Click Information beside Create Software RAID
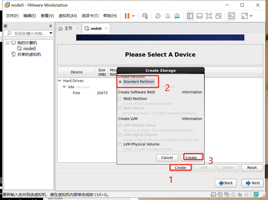268x200 pixels. 192,92
